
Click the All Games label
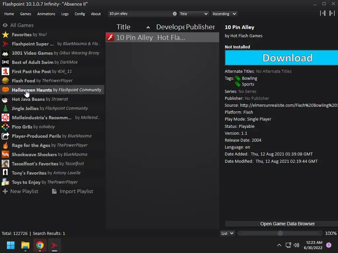[x=22, y=25]
